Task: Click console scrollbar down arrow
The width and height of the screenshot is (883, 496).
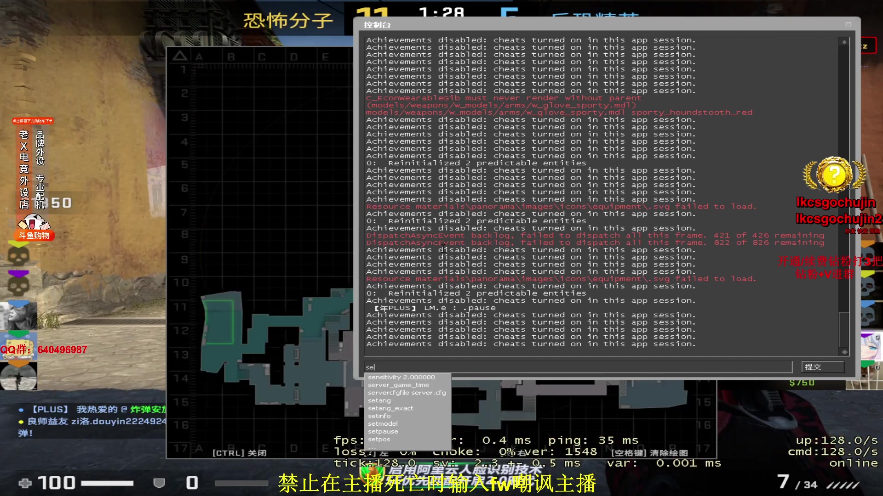Action: point(844,352)
